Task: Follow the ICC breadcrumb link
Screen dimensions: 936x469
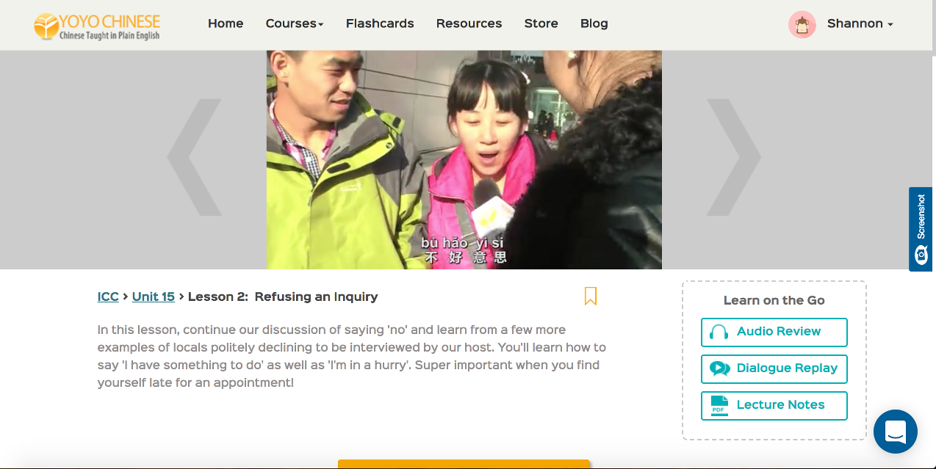Action: [108, 297]
